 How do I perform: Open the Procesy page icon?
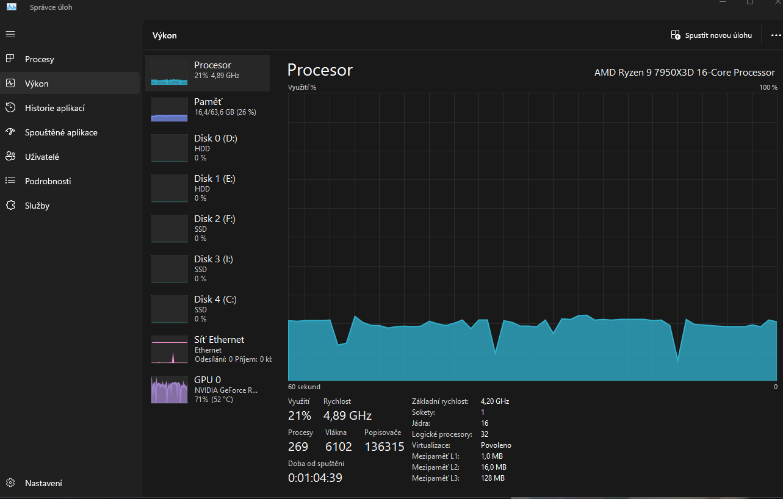(x=10, y=59)
